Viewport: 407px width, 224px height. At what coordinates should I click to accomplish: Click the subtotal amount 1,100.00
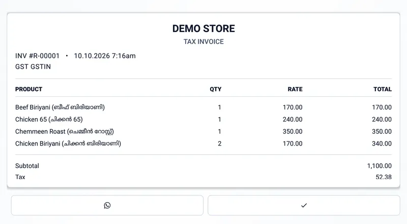[379, 166]
